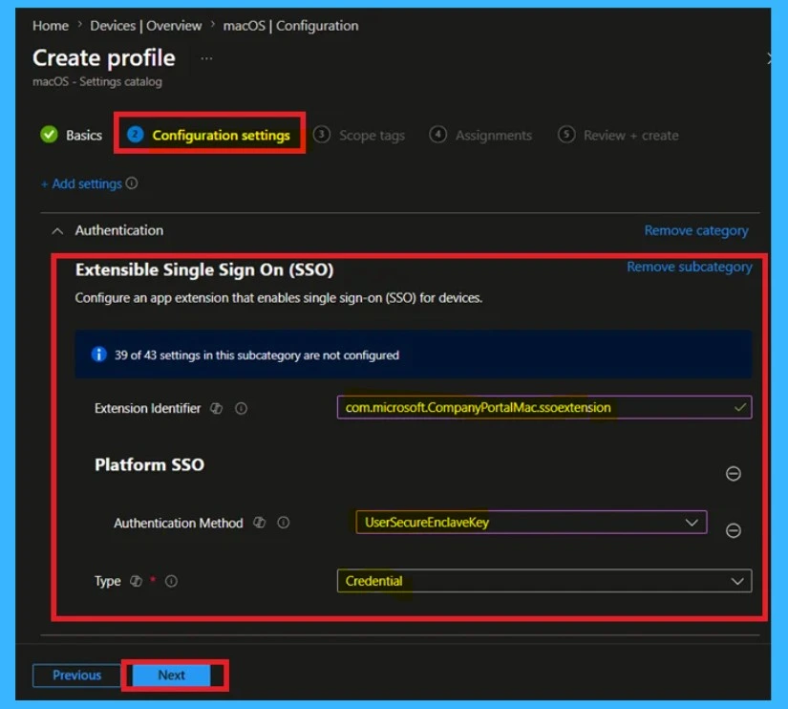Open the Type dropdown showing Credential
Viewport: 788px width, 709px height.
coord(544,581)
